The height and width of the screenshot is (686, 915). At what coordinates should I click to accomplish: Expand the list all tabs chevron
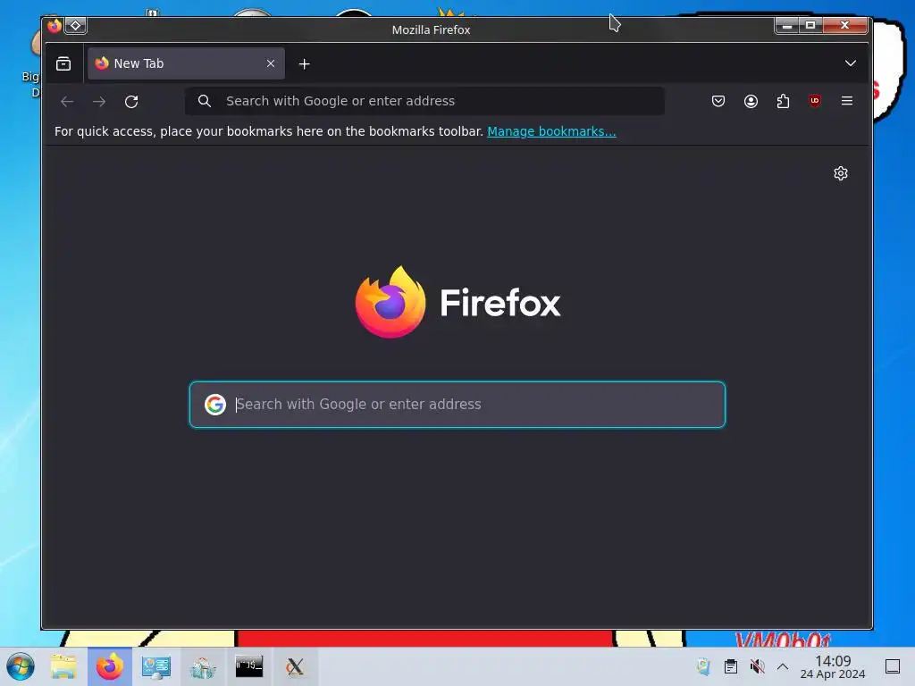pos(851,63)
